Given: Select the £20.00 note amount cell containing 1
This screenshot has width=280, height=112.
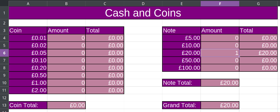Looking at the screenshot, I should tap(220, 53).
